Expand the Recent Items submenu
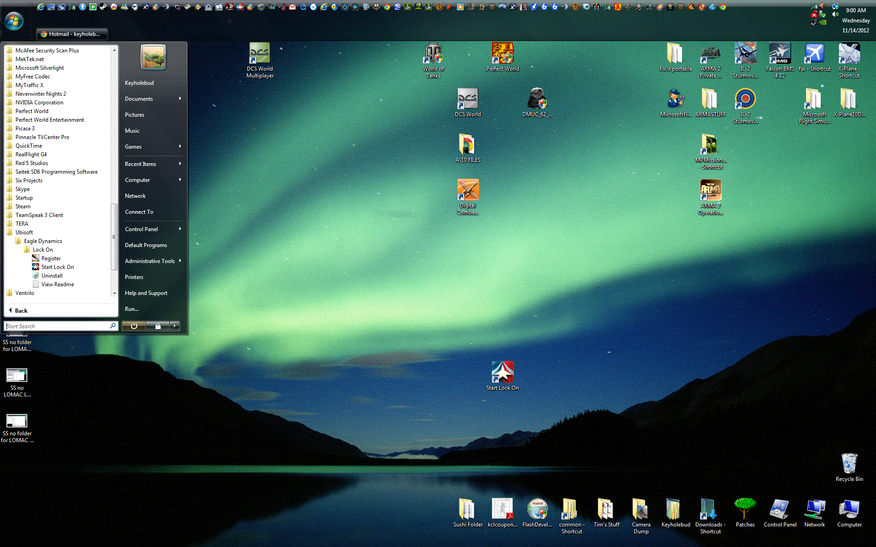 (153, 164)
